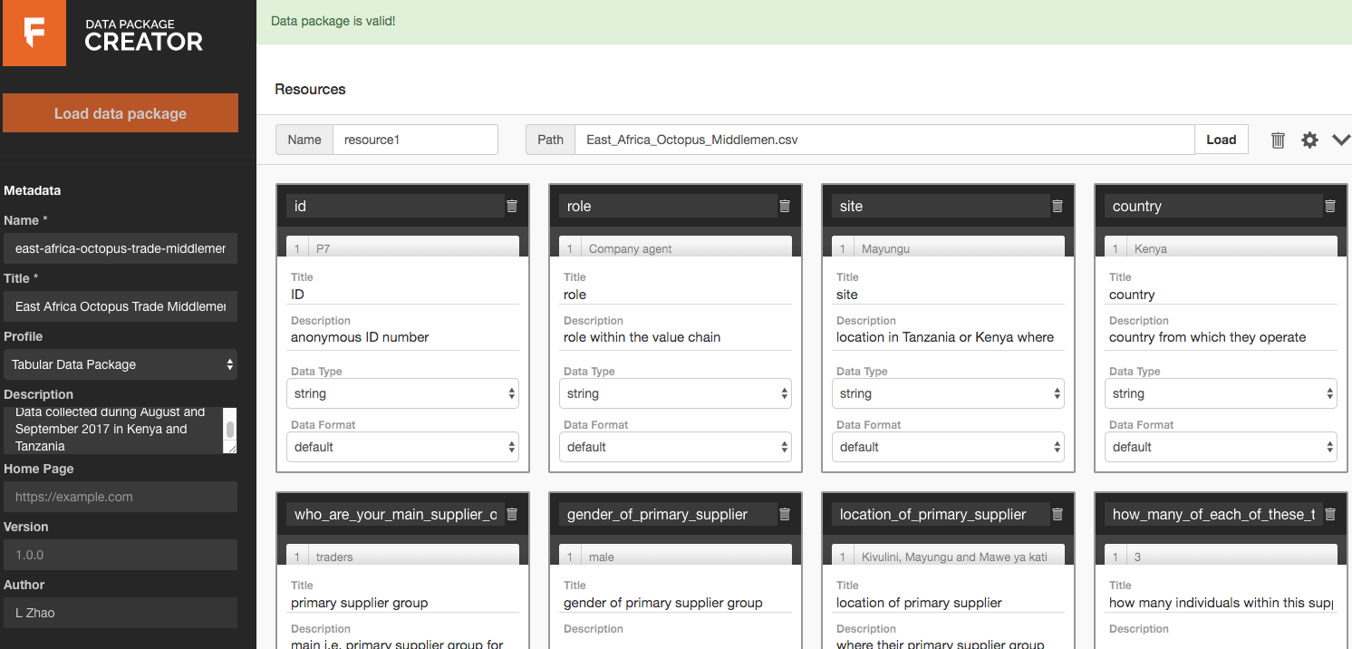Image resolution: width=1352 pixels, height=649 pixels.
Task: Delete the resource1 resource with trash icon
Action: (1278, 140)
